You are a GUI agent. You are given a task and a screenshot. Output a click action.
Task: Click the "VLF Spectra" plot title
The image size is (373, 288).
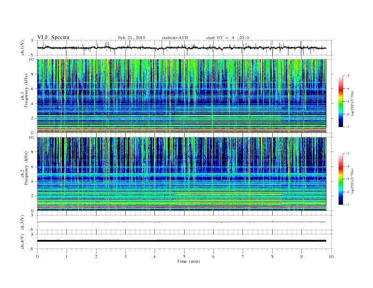(x=53, y=37)
